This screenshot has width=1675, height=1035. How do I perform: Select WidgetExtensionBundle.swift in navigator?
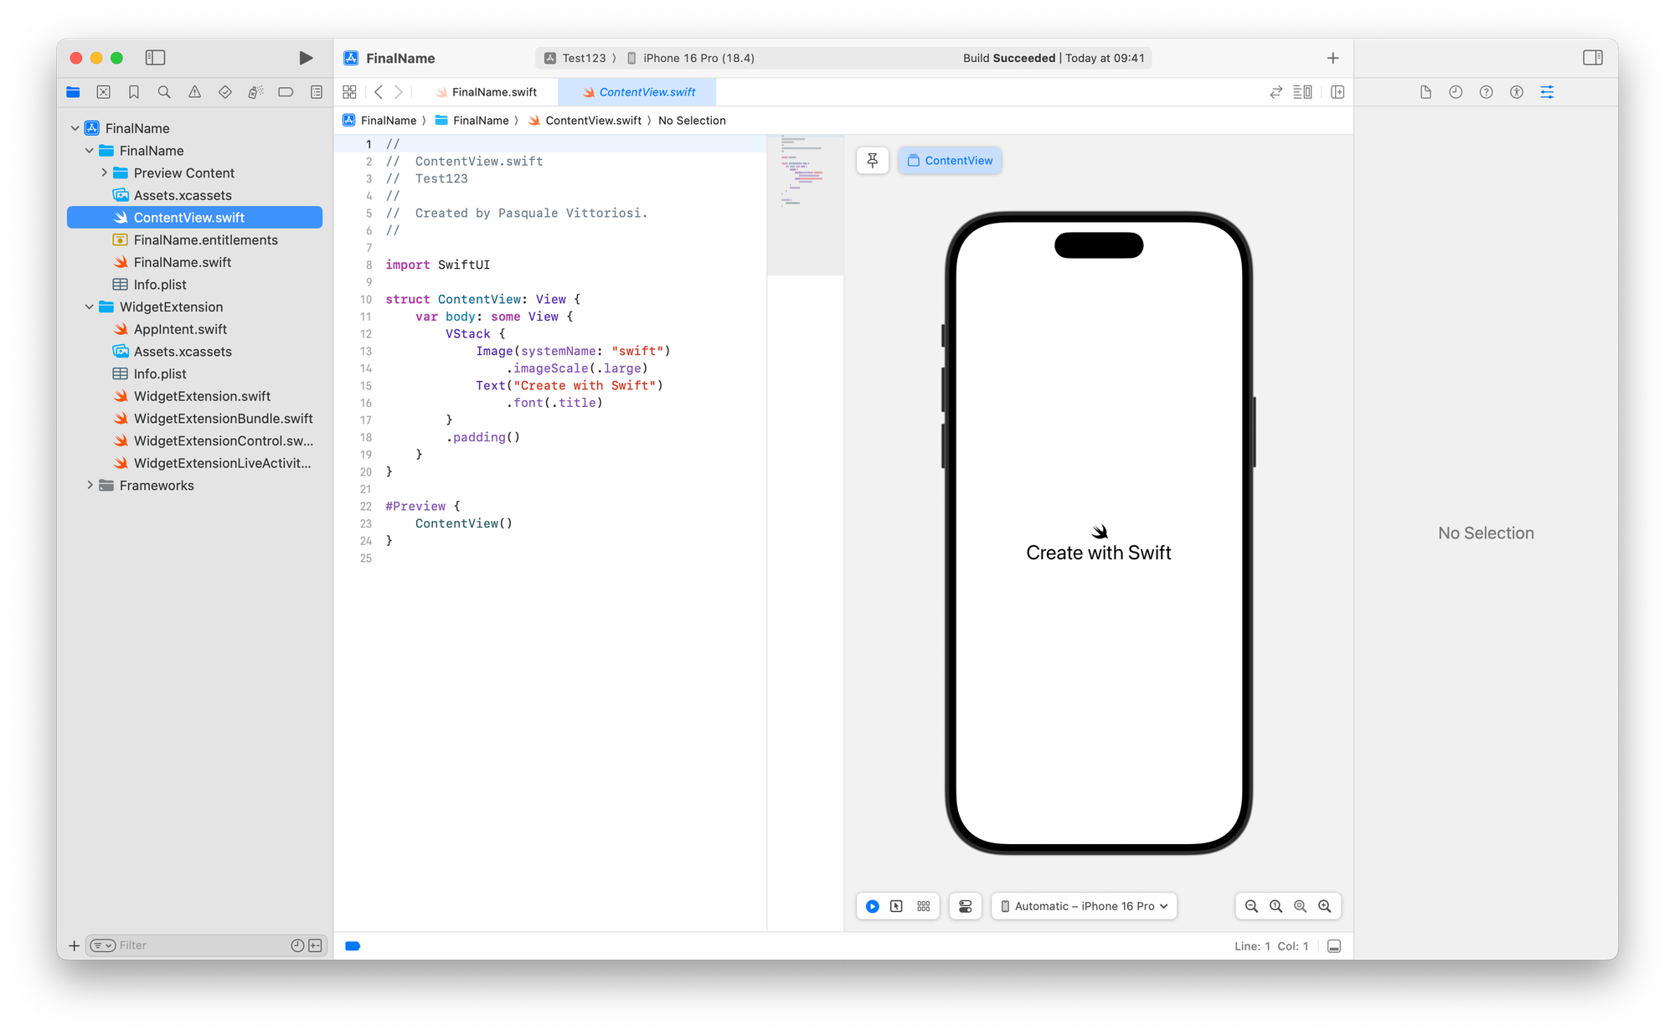(x=223, y=419)
